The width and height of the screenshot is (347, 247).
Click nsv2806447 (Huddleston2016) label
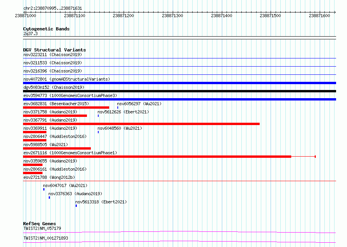(x=55, y=136)
